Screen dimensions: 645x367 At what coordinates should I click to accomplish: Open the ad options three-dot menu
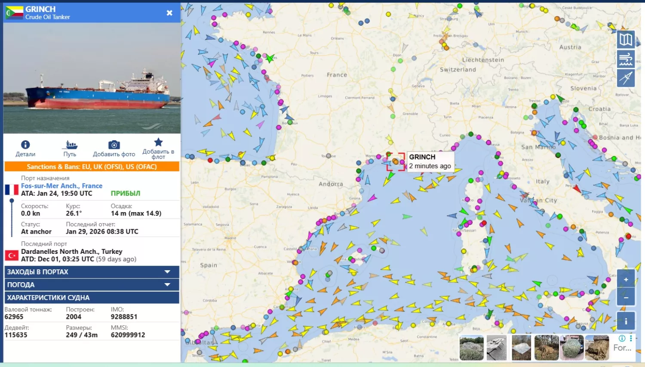(x=631, y=338)
